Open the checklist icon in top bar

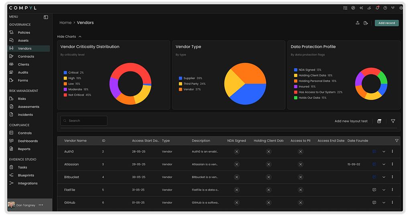point(345,8)
